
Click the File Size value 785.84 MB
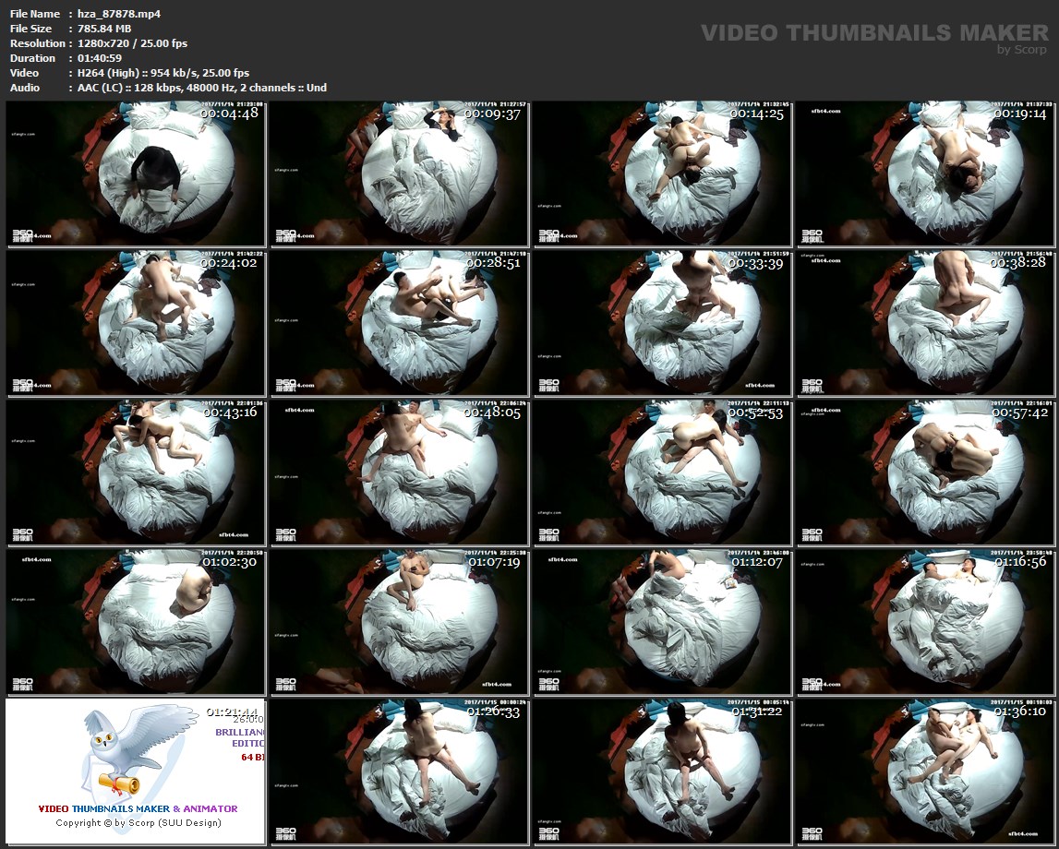point(104,29)
